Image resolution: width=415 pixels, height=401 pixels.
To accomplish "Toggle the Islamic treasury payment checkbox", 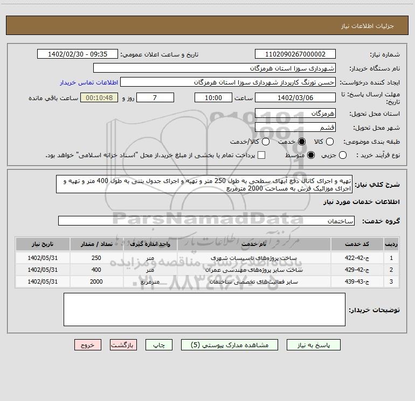I will click(261, 155).
